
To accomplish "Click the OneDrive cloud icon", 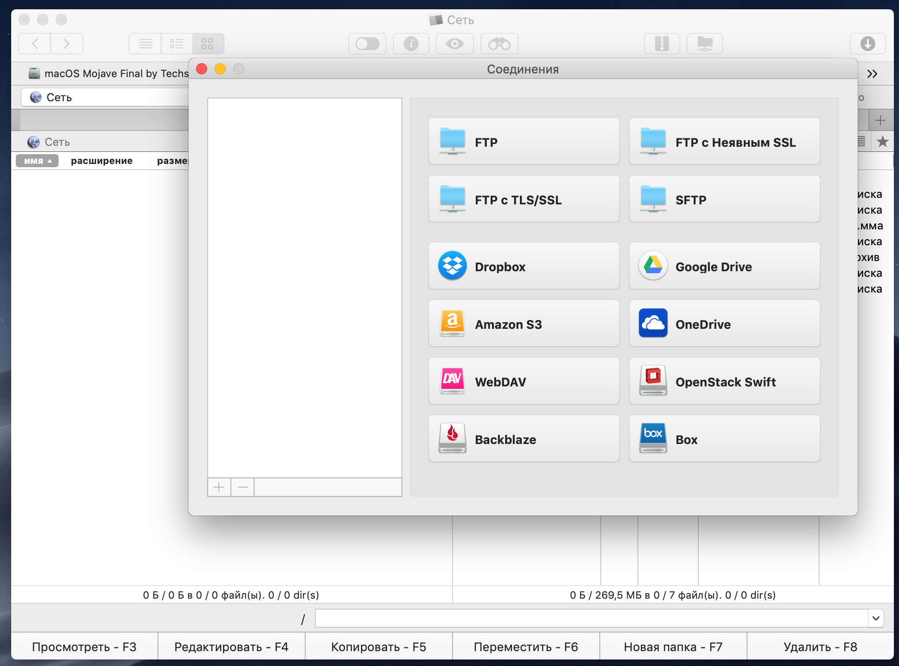I will (x=653, y=323).
